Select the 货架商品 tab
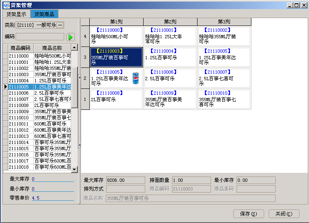309x223 pixels. click(44, 14)
